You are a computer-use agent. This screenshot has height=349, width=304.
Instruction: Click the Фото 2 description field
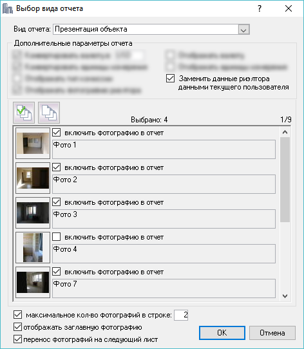coord(164,184)
